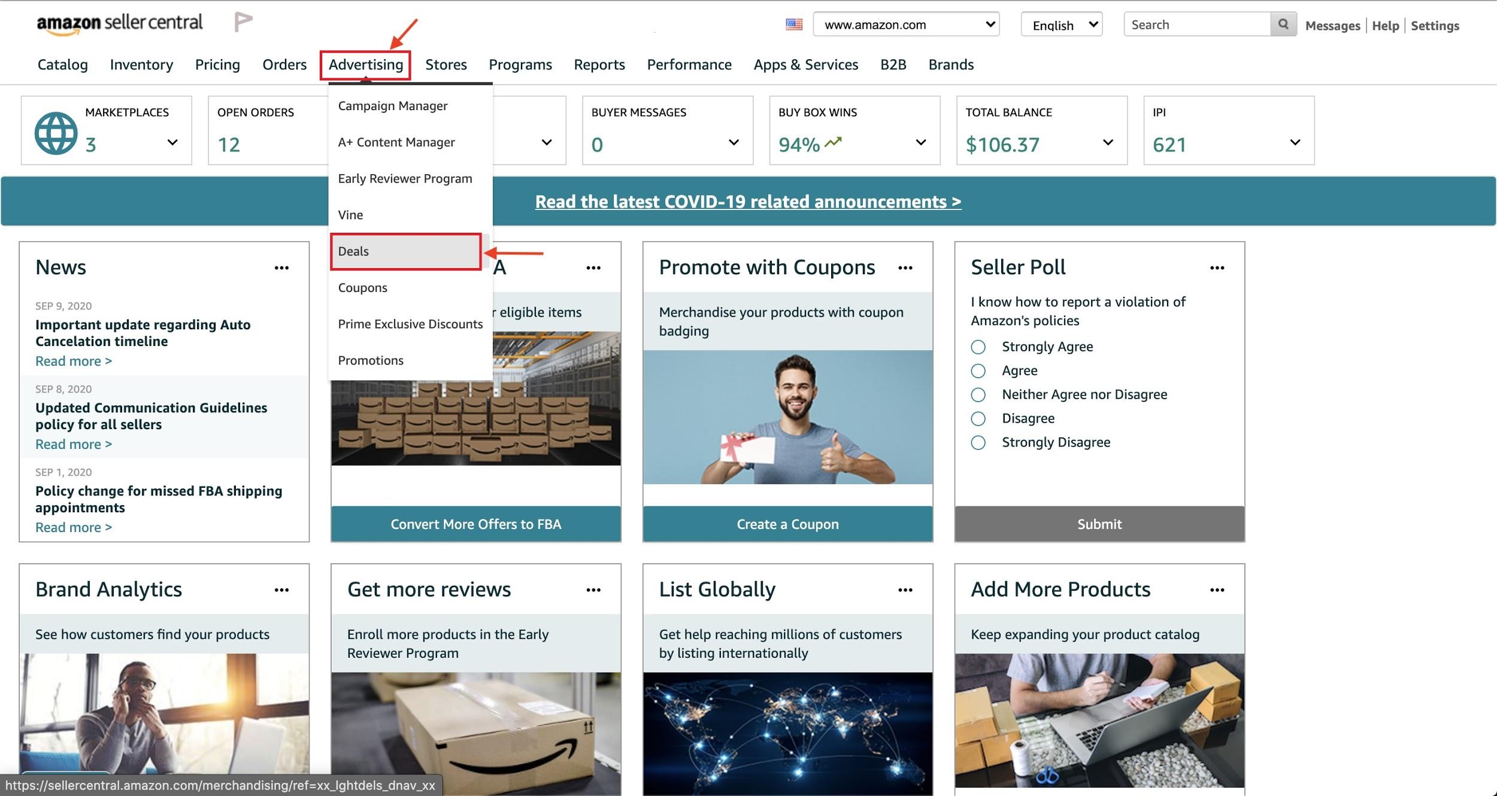Open Messages link in header

tap(1333, 26)
